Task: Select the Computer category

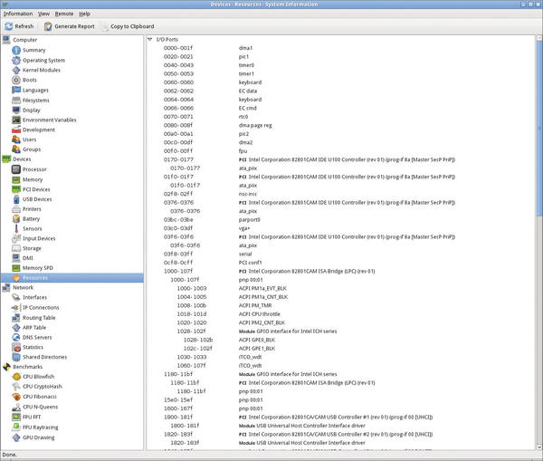Action: coord(25,40)
